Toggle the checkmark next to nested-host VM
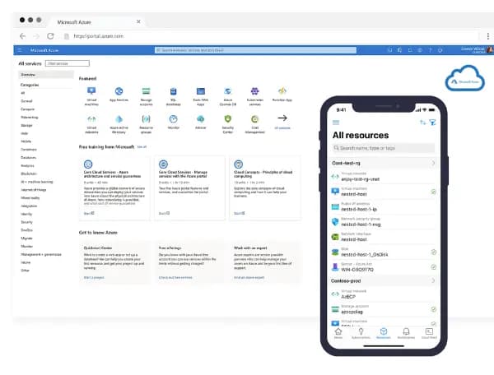Image resolution: width=494 pixels, height=375 pixels. tap(433, 192)
